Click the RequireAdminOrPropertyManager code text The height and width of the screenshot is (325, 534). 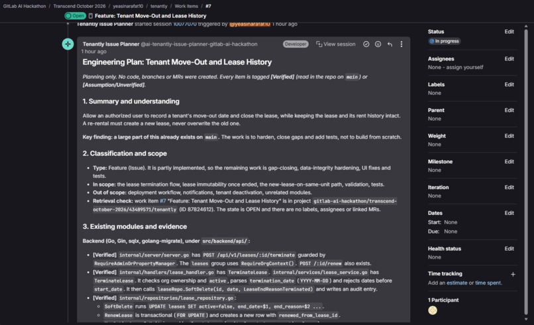tap(134, 263)
